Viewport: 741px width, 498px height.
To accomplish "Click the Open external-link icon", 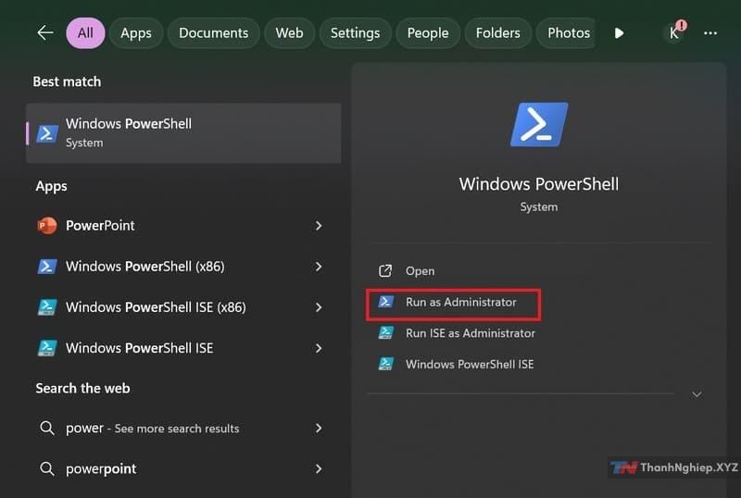I will (385, 270).
